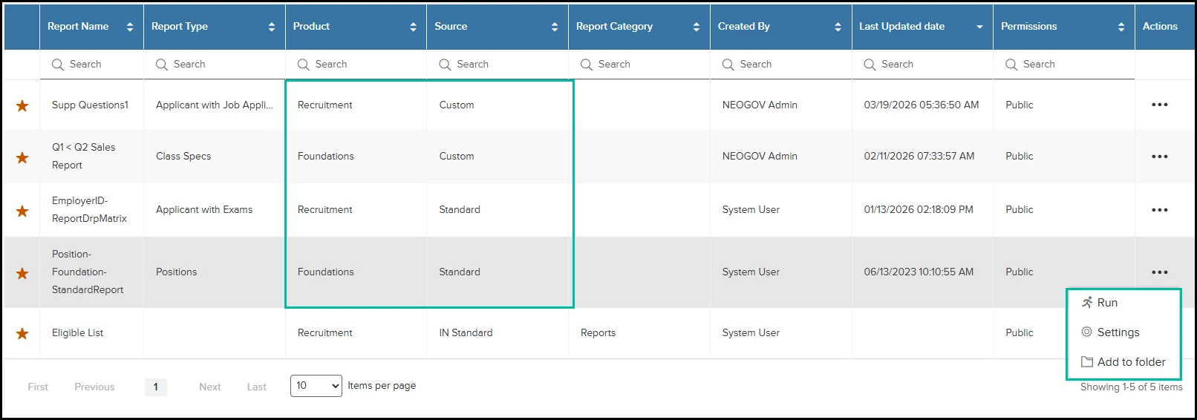Toggle favorite star for Q1 < Q2 Sales Report

[22, 157]
